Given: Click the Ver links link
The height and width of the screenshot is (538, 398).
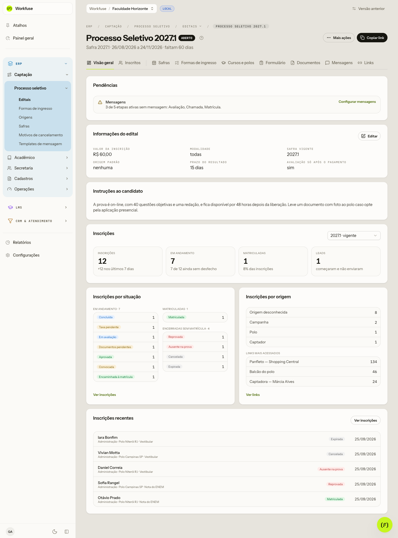Looking at the screenshot, I should pyautogui.click(x=253, y=395).
